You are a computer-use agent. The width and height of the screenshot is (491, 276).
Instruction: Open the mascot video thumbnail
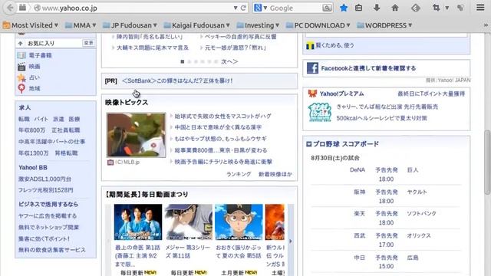coord(137,135)
